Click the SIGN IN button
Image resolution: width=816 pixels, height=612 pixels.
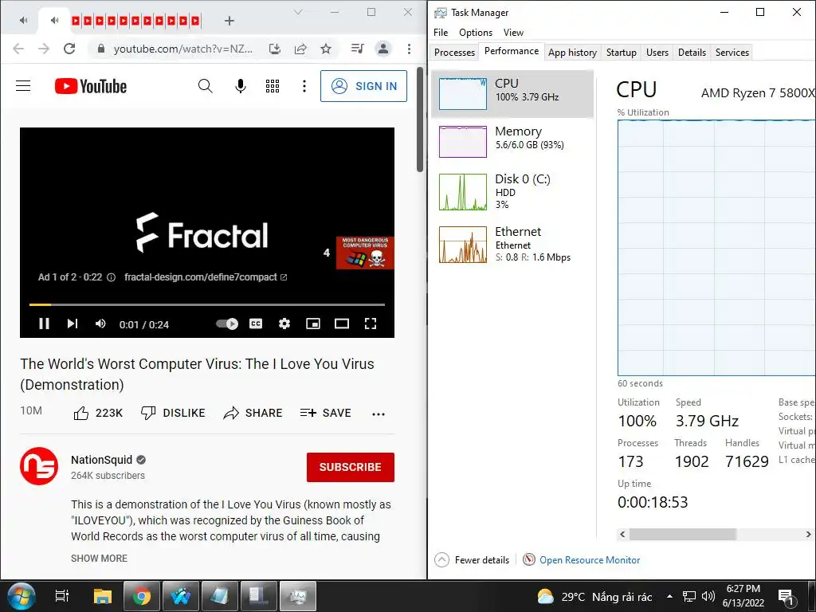tap(363, 86)
